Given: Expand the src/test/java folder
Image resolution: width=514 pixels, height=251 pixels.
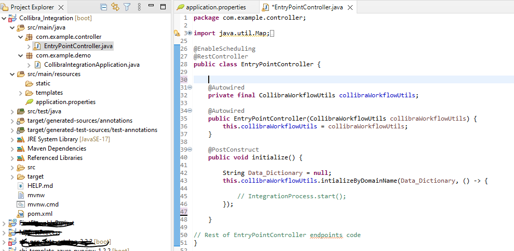Looking at the screenshot, I should coord(12,111).
